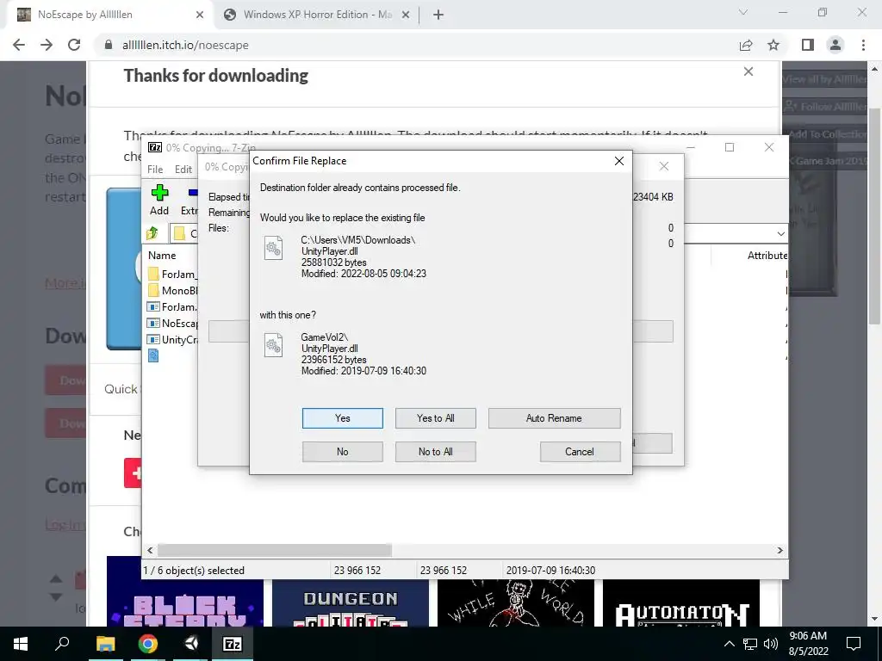Reload the itch.io page
The height and width of the screenshot is (661, 882).
(74, 45)
